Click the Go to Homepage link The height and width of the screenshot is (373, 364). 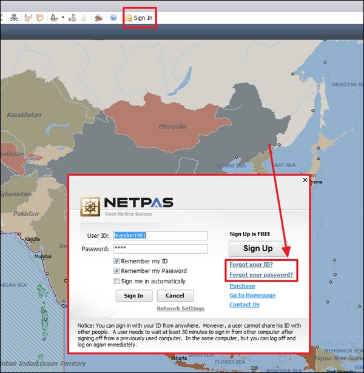pyautogui.click(x=252, y=295)
